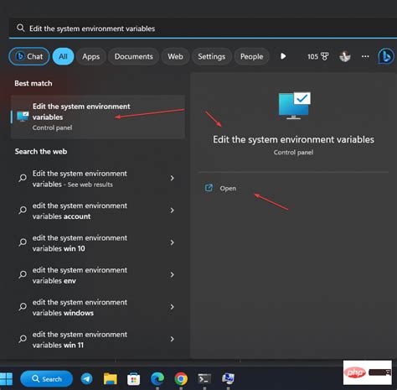Screen dimensions: 397x390
Task: Click the monitor icon of the best match
Action: 23,117
